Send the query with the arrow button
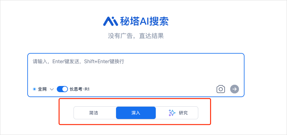Screen dimensions: 287x135 pyautogui.click(x=235, y=89)
